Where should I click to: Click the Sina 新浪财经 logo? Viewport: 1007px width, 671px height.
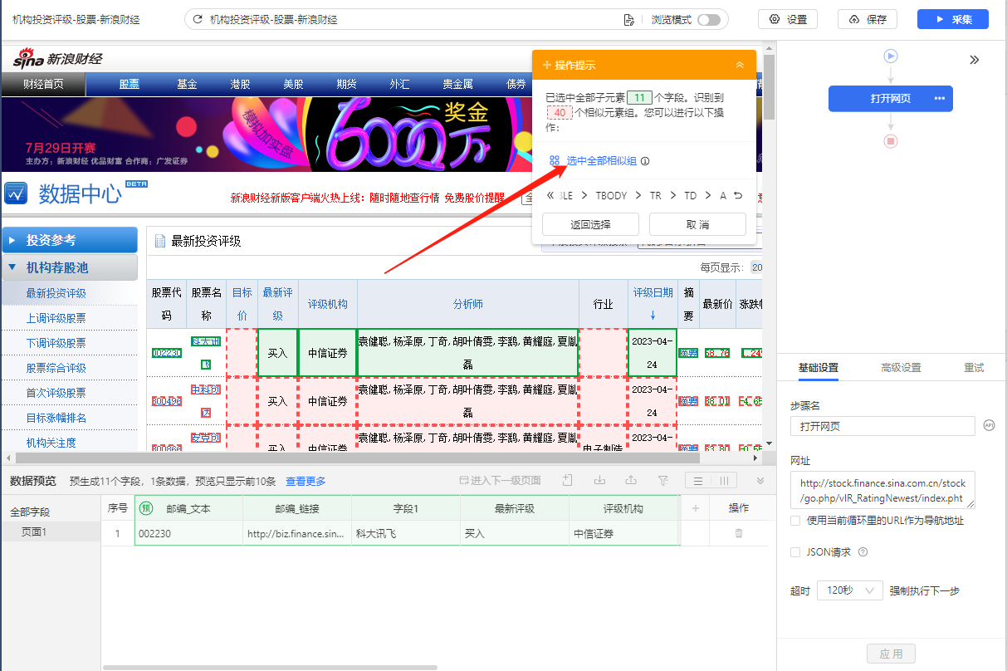click(57, 59)
